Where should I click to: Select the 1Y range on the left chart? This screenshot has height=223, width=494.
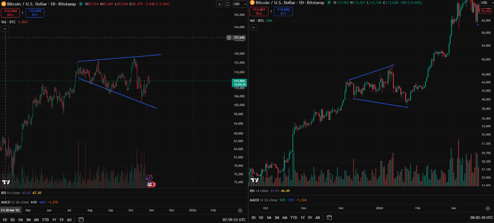pyautogui.click(x=54, y=220)
